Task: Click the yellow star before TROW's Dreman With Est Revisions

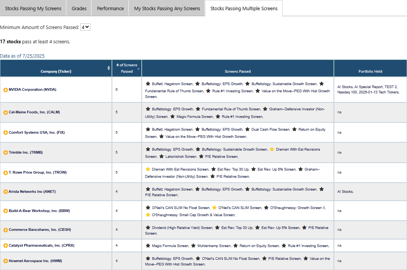Action: click(148, 169)
